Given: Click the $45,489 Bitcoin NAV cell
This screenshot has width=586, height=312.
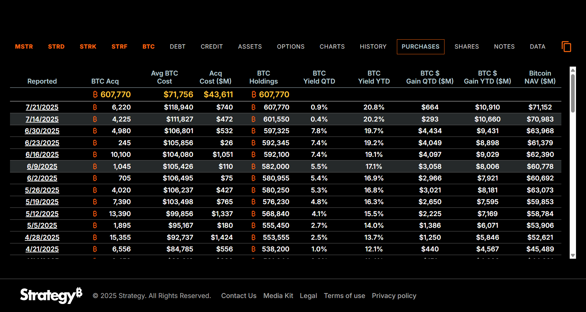Looking at the screenshot, I should click(540, 249).
